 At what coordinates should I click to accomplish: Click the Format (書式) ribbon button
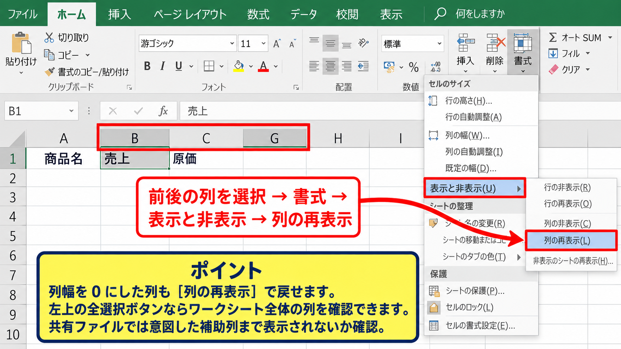click(x=523, y=52)
